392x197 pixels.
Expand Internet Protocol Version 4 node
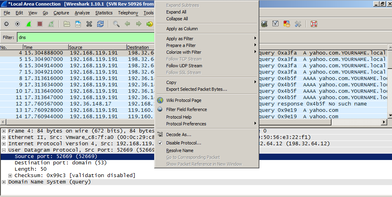coord(4,144)
